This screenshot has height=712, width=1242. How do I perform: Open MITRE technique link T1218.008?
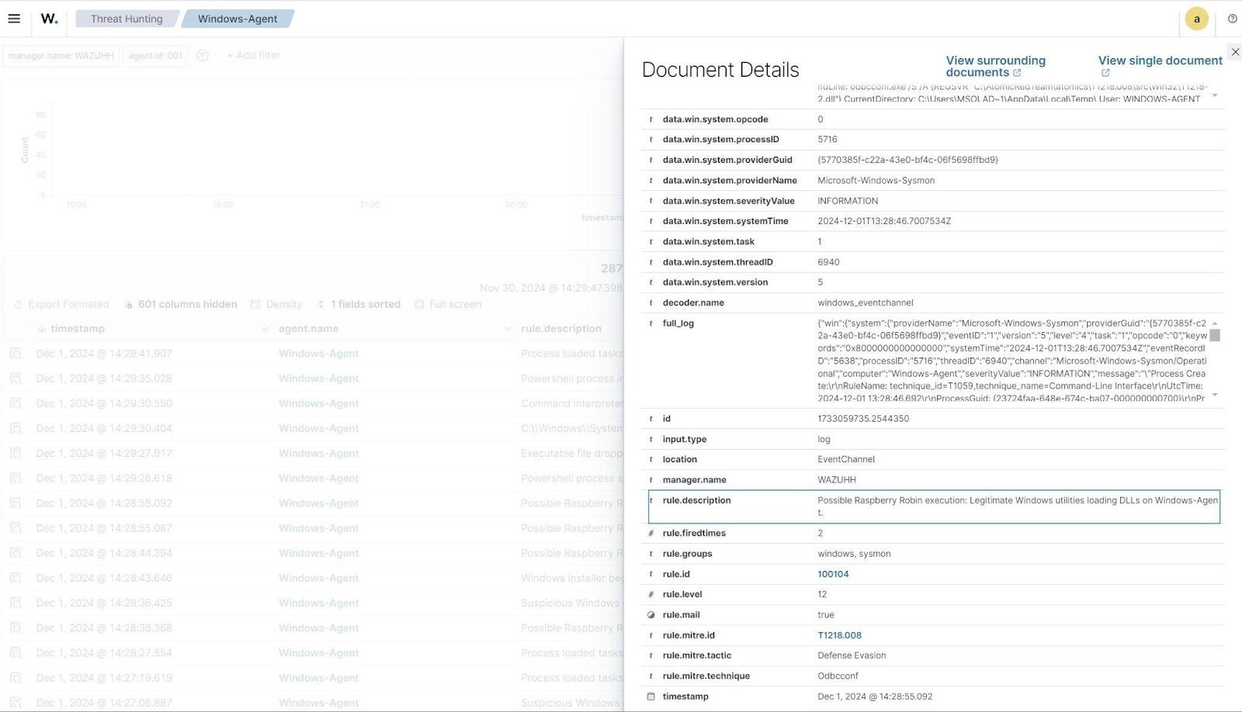839,635
